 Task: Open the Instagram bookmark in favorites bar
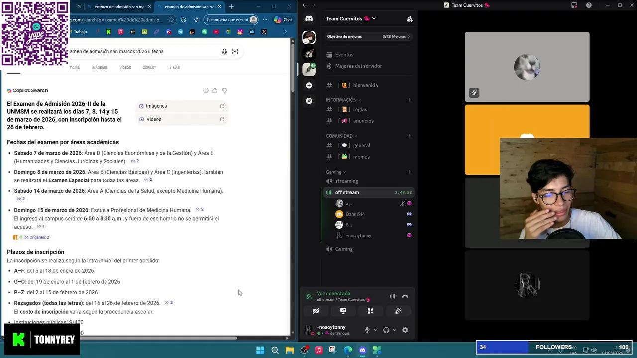coord(240,32)
